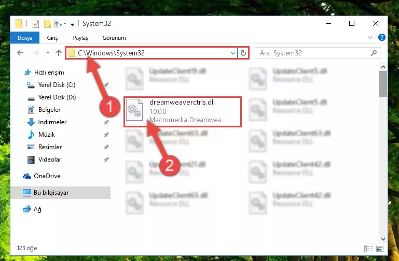
Task: Refresh the System32 folder
Action: [x=243, y=53]
